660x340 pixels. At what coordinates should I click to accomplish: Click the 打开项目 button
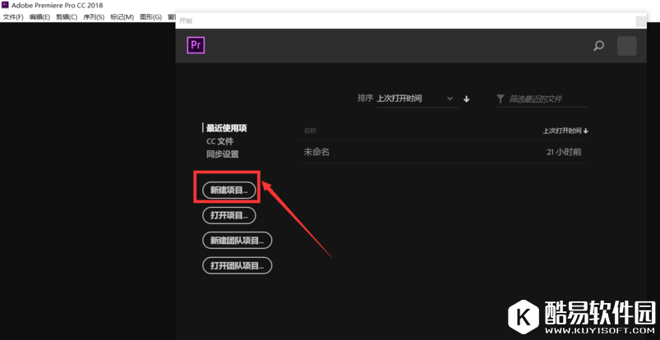point(229,215)
